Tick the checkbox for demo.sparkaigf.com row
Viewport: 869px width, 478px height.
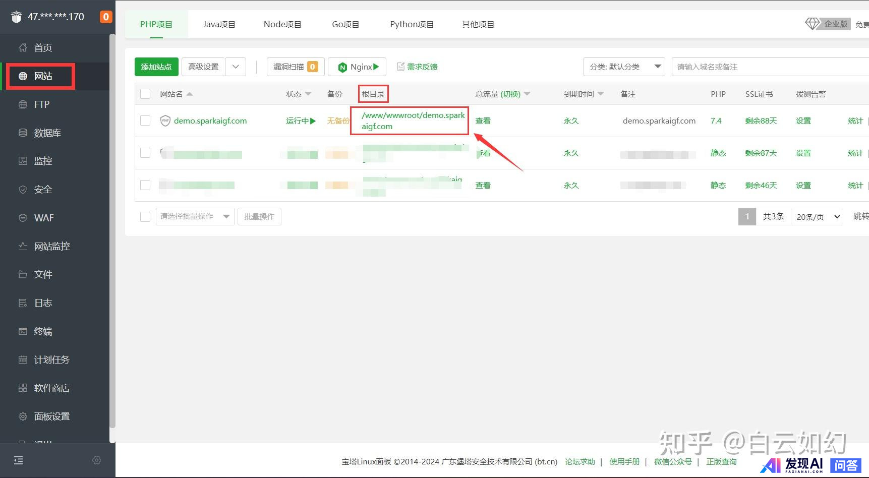pyautogui.click(x=145, y=121)
